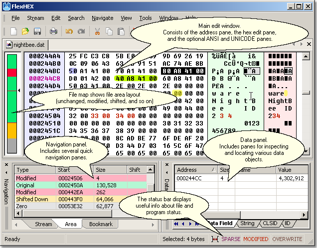Click Area list scroll left arrow
317x248 pixels.
point(18,214)
